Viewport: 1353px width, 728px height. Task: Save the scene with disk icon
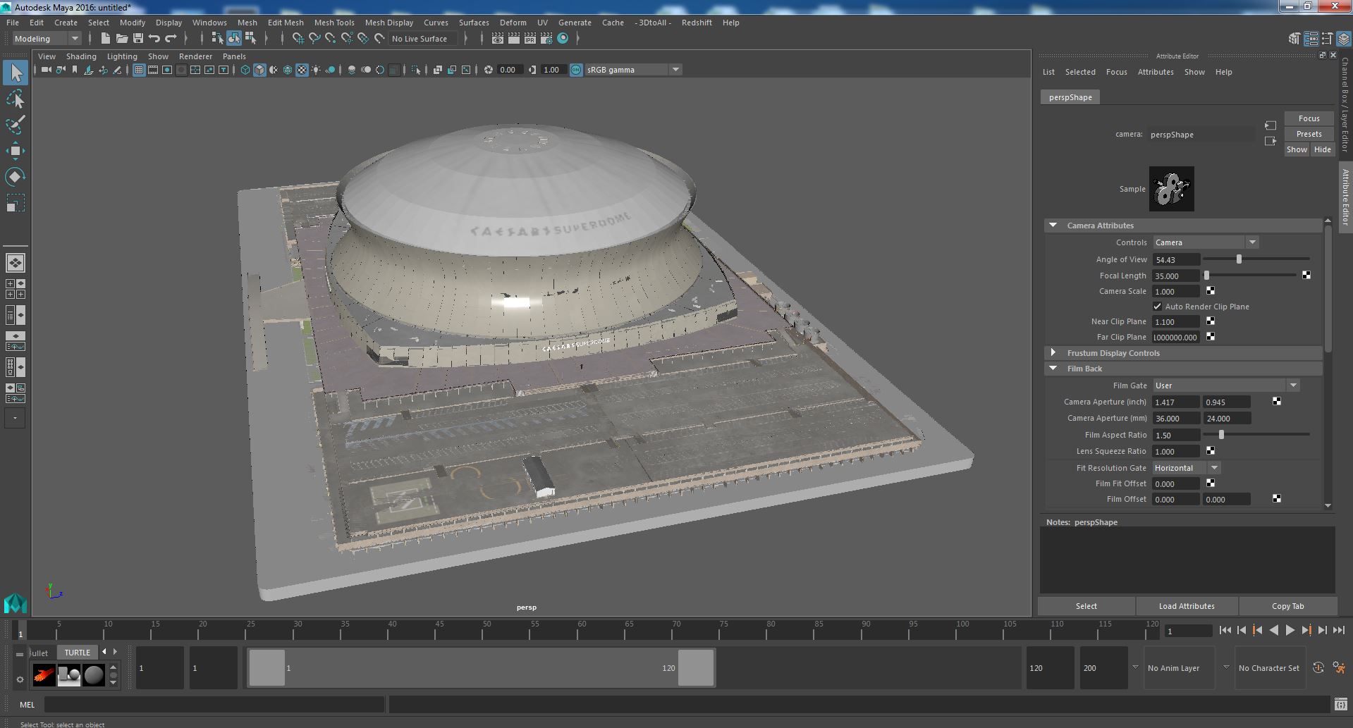click(x=138, y=39)
